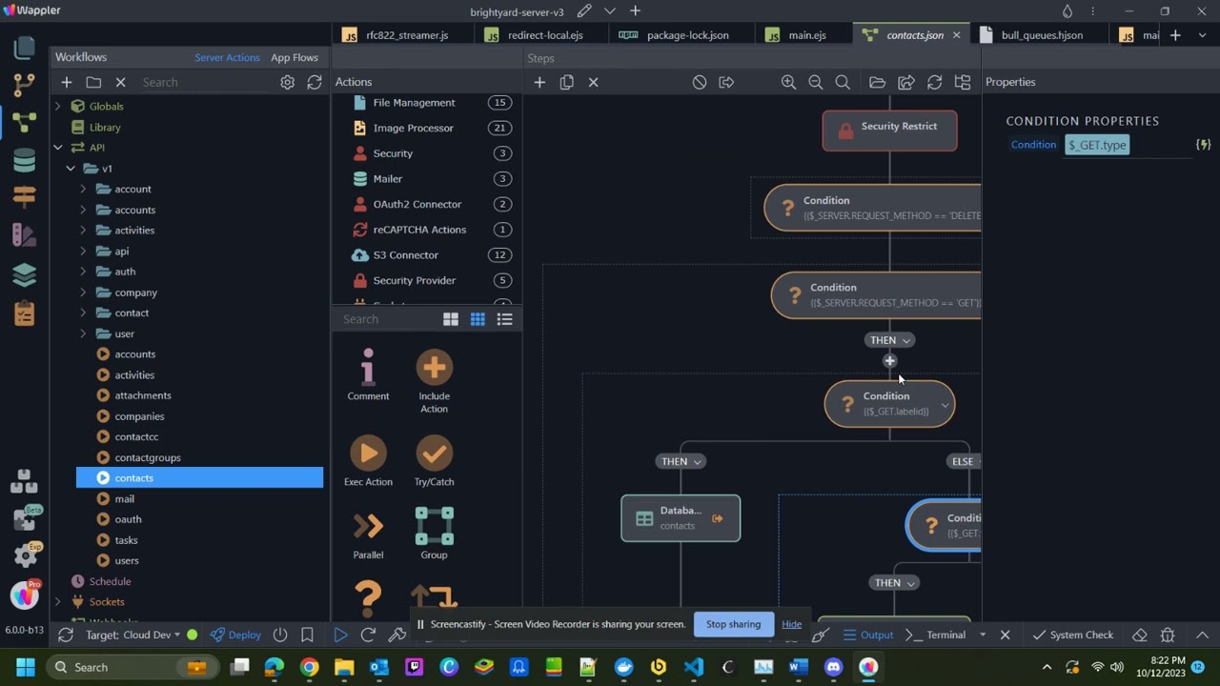This screenshot has height=686, width=1220.
Task: Expand the account folder
Action: 83,189
